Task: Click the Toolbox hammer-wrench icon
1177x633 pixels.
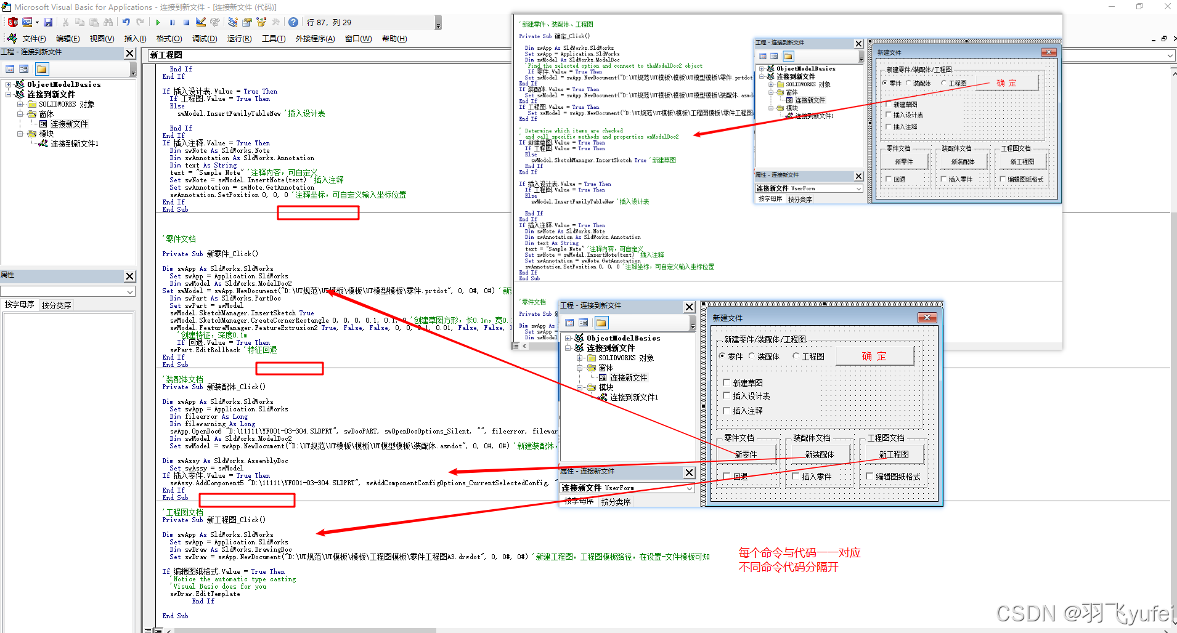Action: click(275, 22)
